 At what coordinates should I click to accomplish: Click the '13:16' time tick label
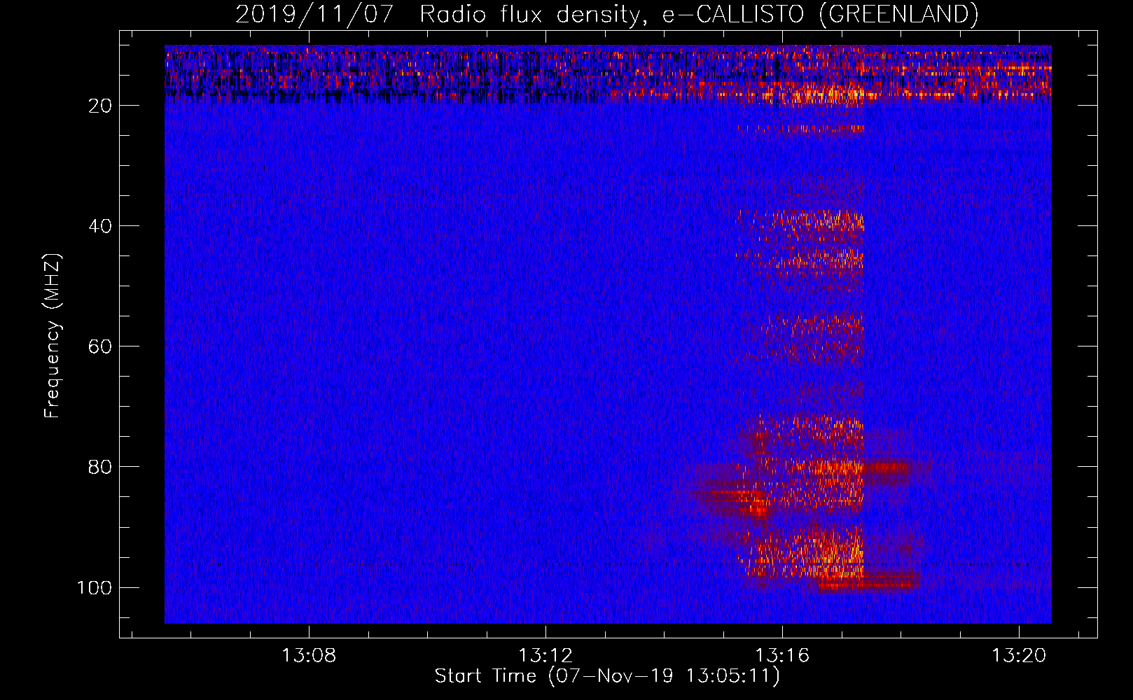tap(782, 655)
